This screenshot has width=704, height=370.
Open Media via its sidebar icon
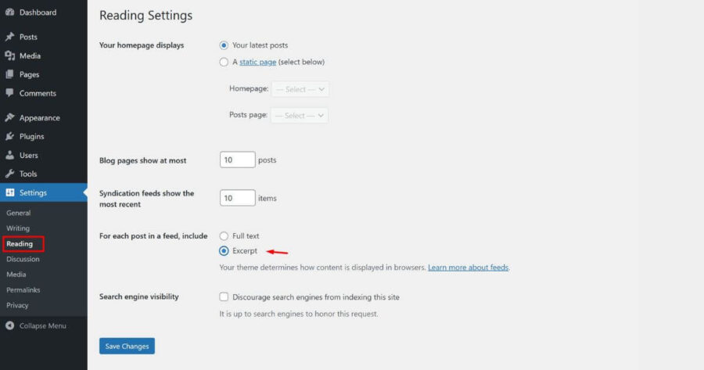[x=9, y=56]
